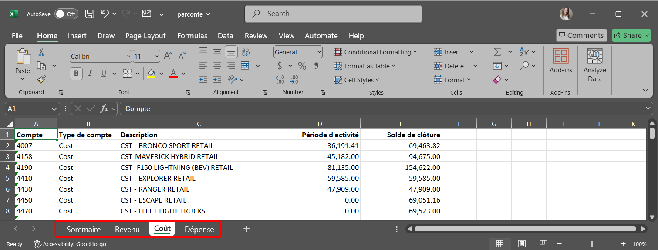The height and width of the screenshot is (250, 658).
Task: Toggle Bold formatting button
Action: tap(76, 73)
